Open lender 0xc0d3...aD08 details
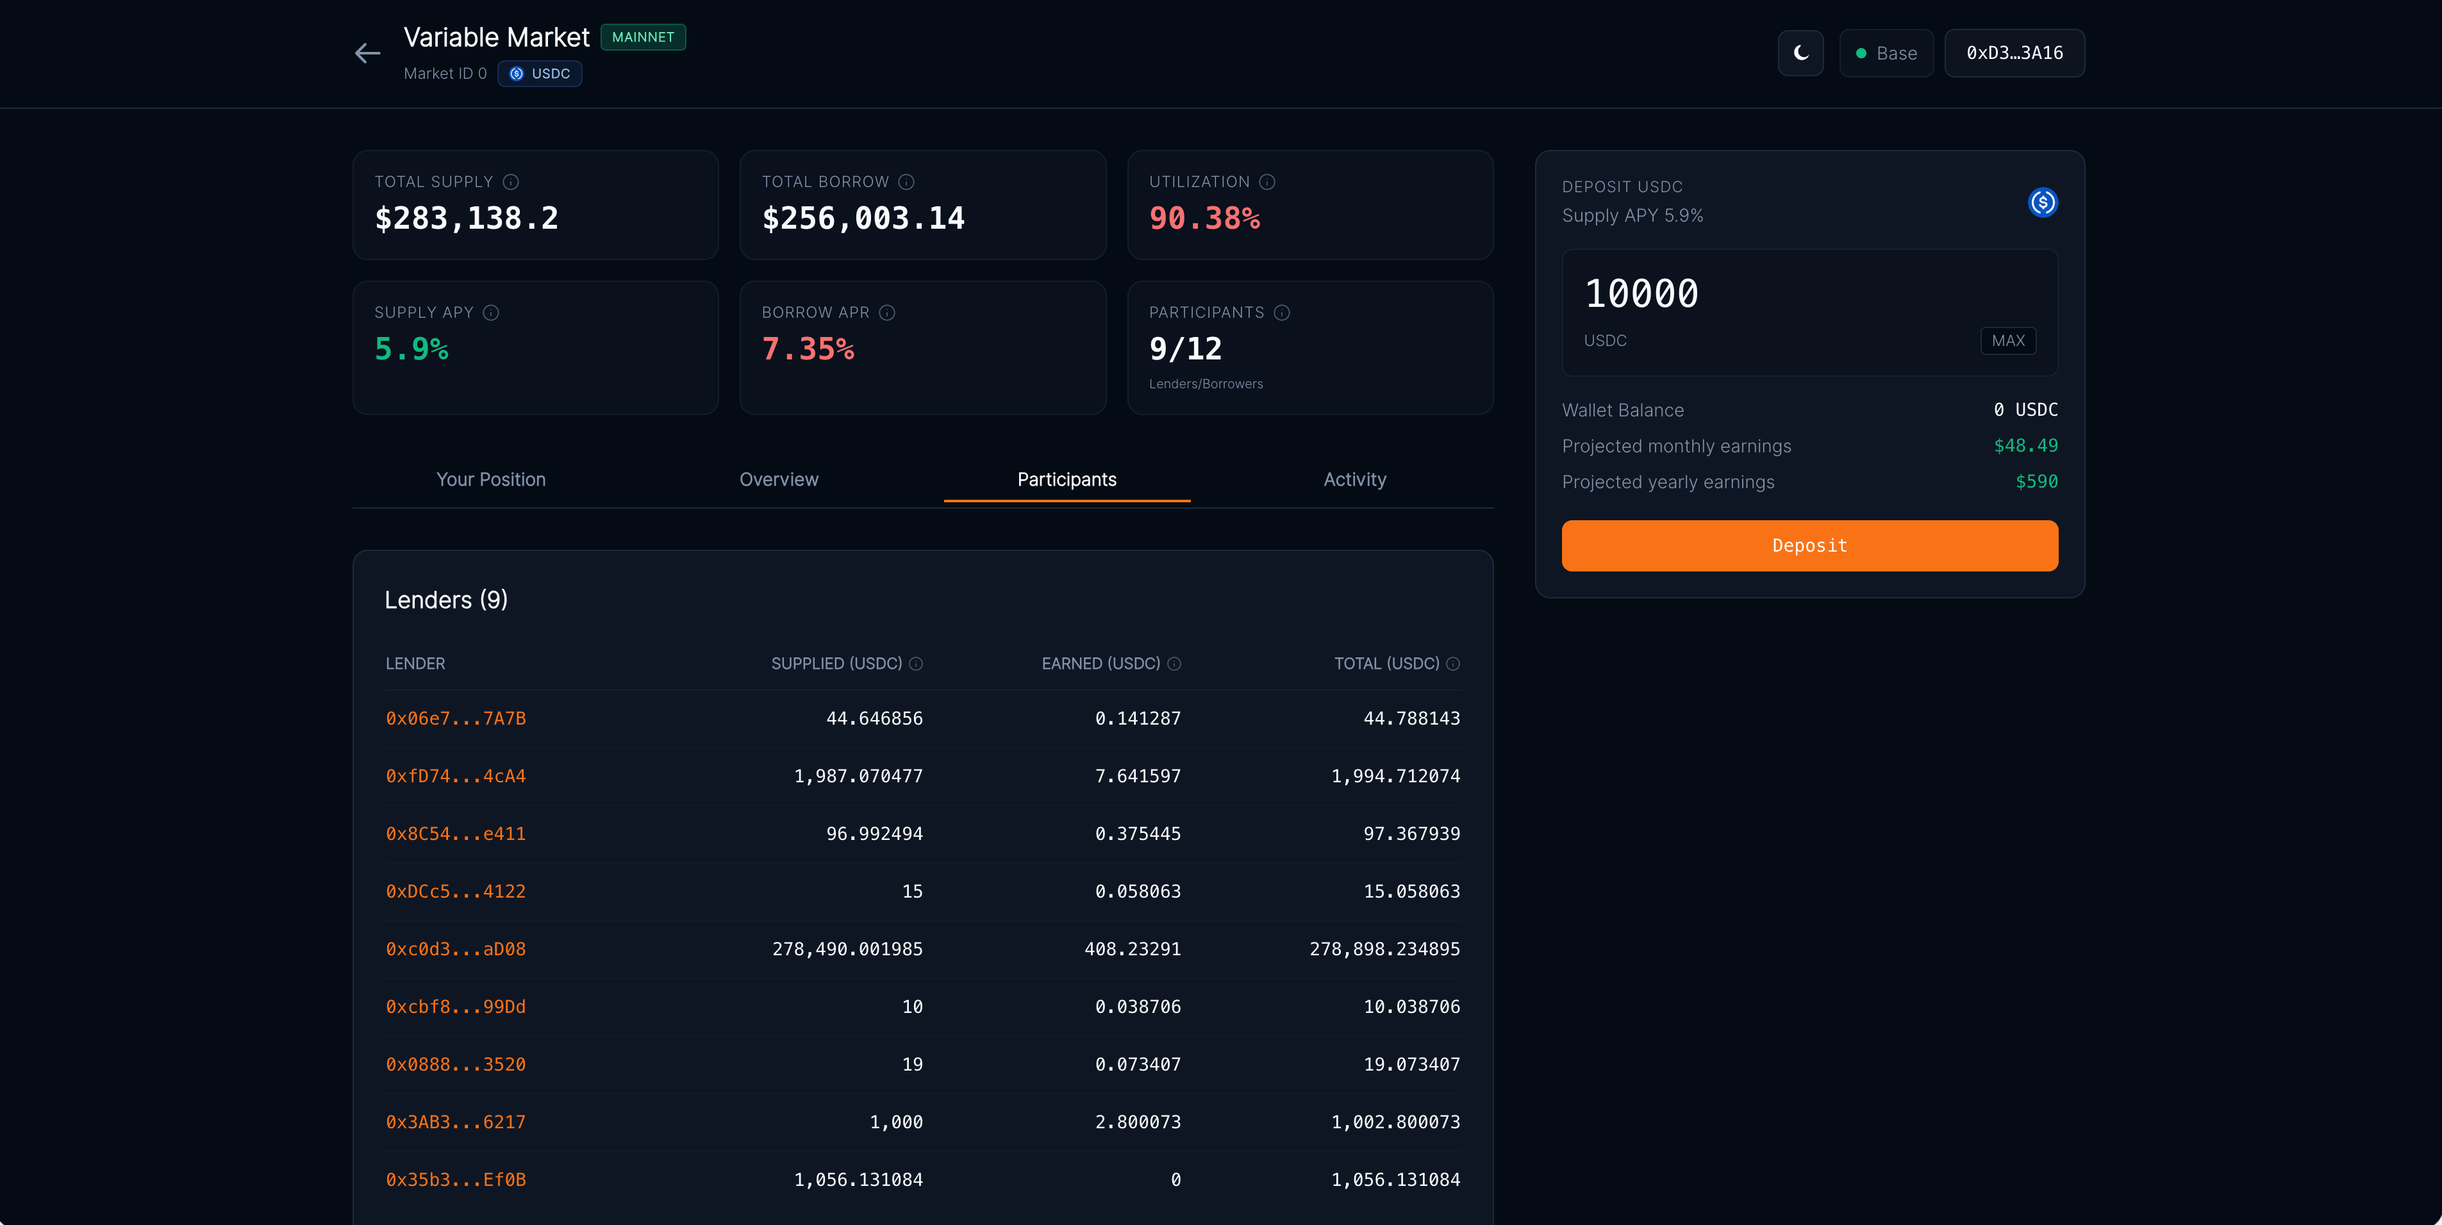2442x1225 pixels. click(455, 948)
